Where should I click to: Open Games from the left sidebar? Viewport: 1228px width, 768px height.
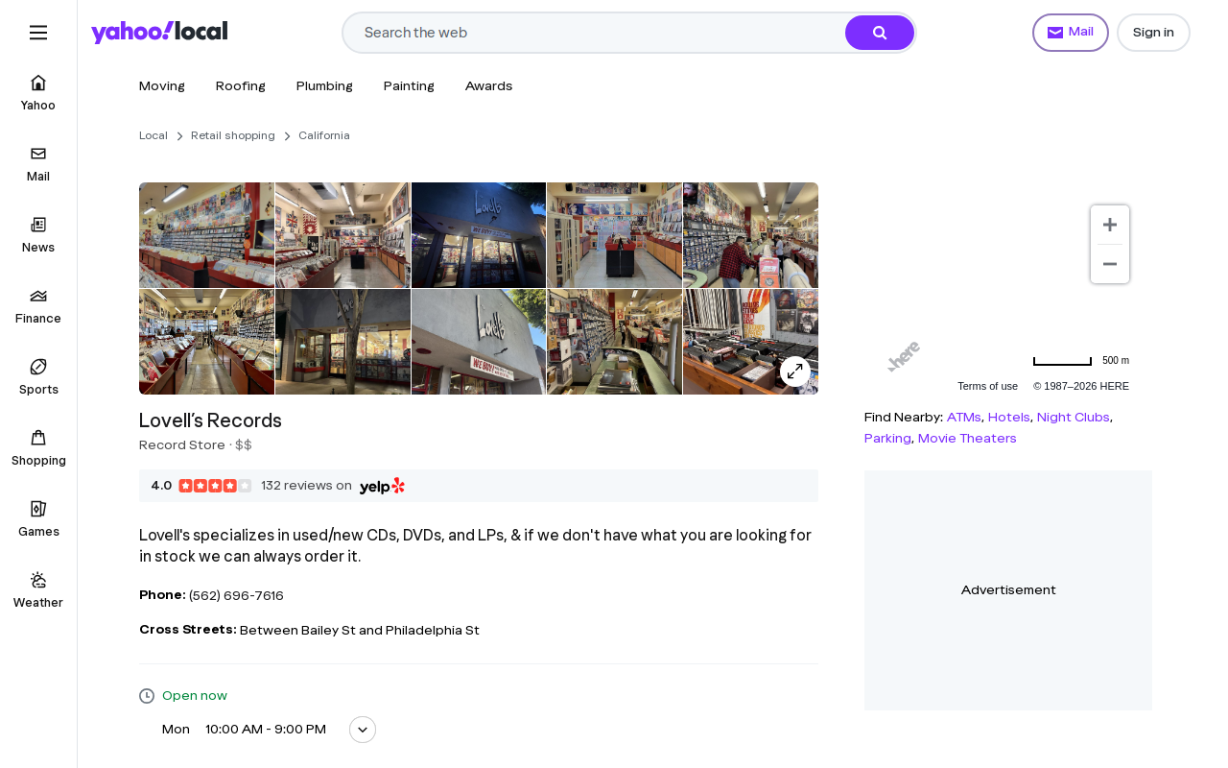pos(38,519)
